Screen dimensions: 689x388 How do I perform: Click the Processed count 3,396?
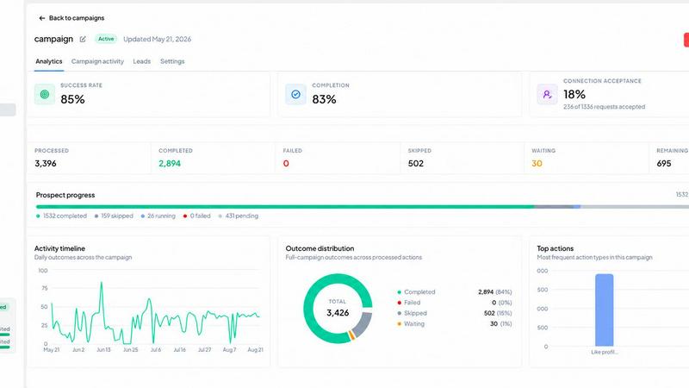click(46, 163)
